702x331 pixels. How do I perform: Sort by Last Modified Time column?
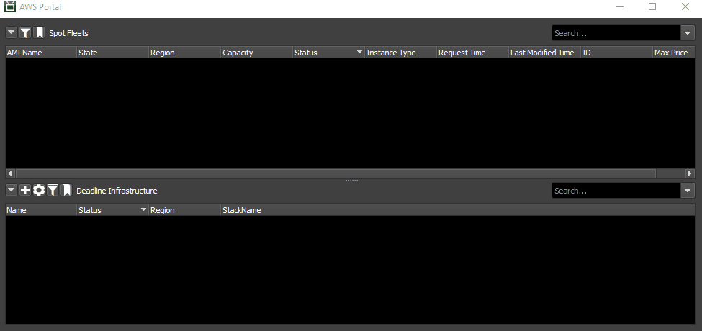545,53
